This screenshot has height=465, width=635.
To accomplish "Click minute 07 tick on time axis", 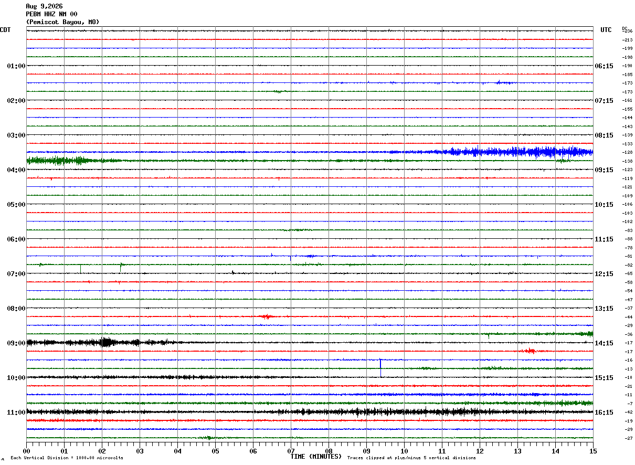I will [x=291, y=451].
